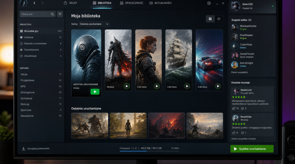
Task: Switch to grid view
Action: 210,19
